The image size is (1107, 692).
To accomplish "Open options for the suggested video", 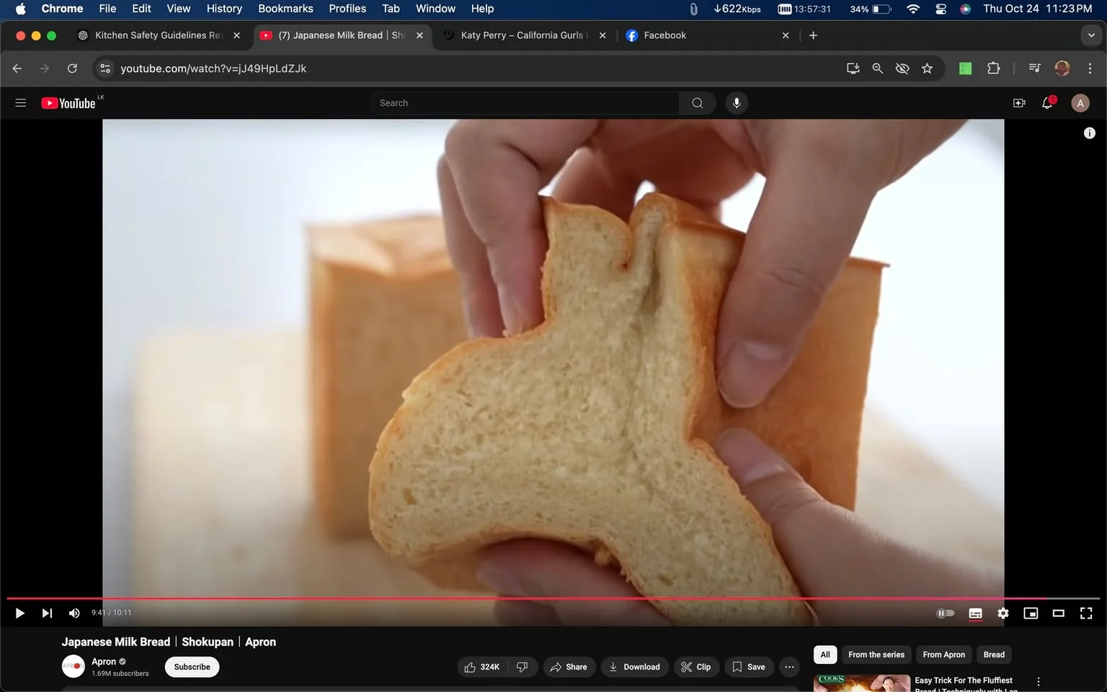I will coord(1039,682).
